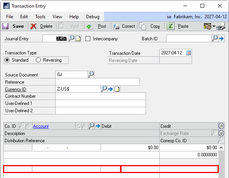Click the Excel Paste icon

pos(171,26)
